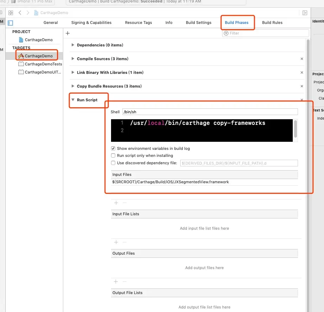
Task: Click the script editor at line 1
Action: [x=197, y=123]
